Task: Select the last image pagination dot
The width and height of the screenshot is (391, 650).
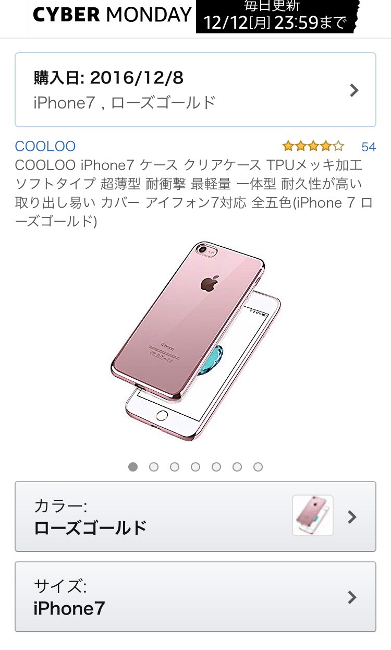Action: 258,467
